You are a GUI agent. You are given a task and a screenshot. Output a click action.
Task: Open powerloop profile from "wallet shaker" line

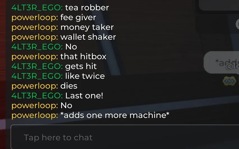pos(35,37)
